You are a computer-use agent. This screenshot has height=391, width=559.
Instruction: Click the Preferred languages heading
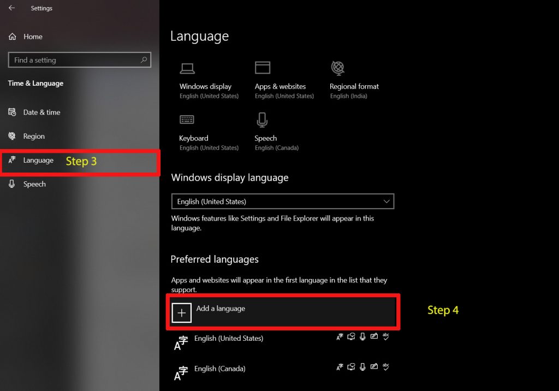[214, 259]
